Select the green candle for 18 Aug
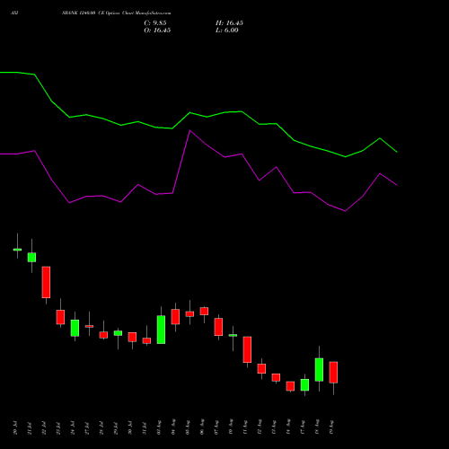The width and height of the screenshot is (449, 449). (x=319, y=370)
